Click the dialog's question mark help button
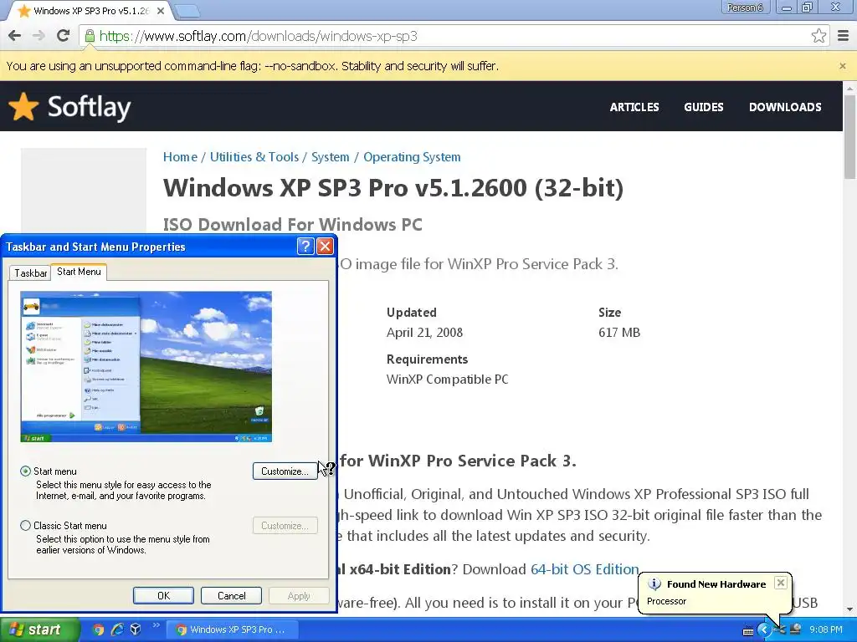857x642 pixels. point(305,247)
